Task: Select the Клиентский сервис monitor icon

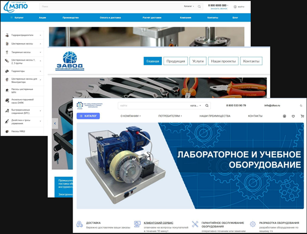Action: [x=137, y=224]
